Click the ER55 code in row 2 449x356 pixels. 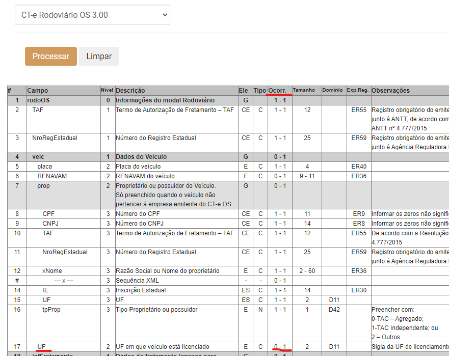click(x=359, y=110)
